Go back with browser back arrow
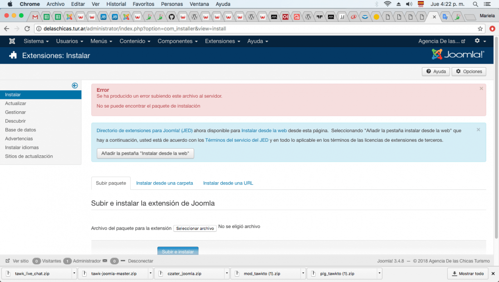 7,29
